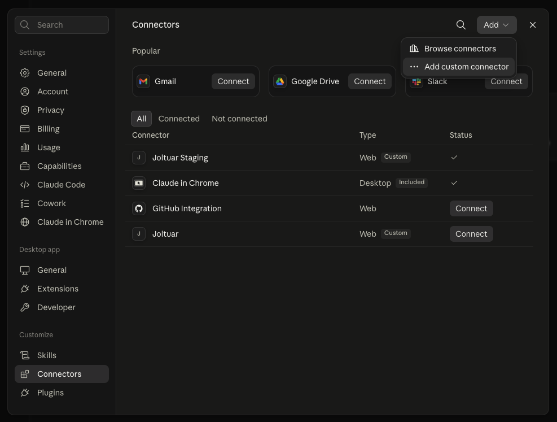Viewport: 557px width, 422px height.
Task: Click the Claude in Chrome connector icon
Action: tap(139, 183)
